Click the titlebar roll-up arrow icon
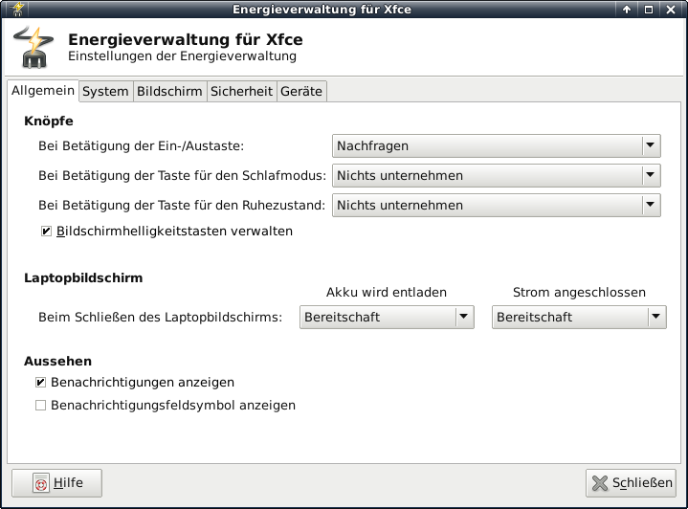Viewport: 688px width, 509px height. coord(628,10)
